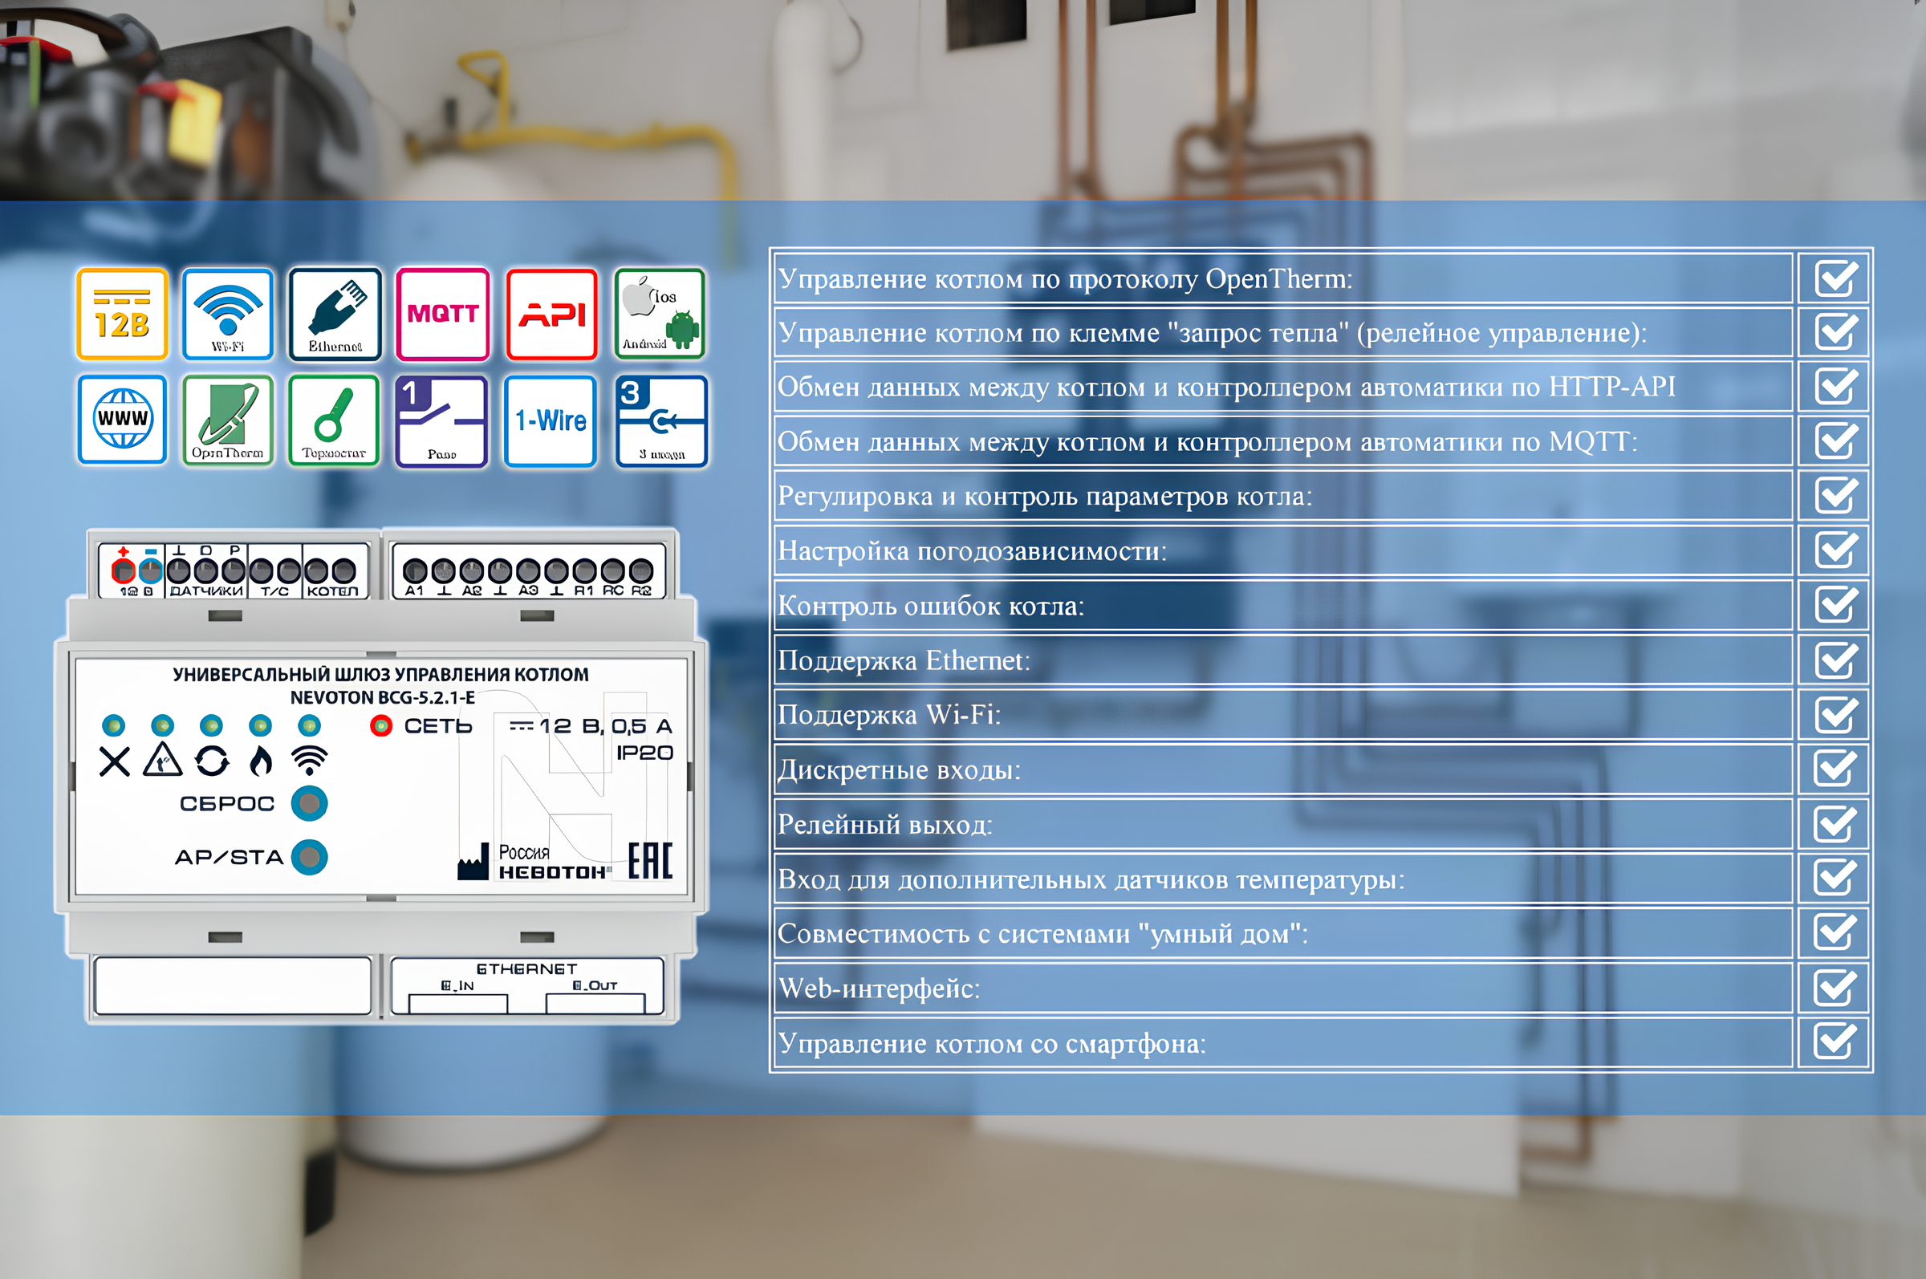Toggle the Поддержка Ethernet checkbox
The height and width of the screenshot is (1279, 1926).
pyautogui.click(x=1835, y=660)
